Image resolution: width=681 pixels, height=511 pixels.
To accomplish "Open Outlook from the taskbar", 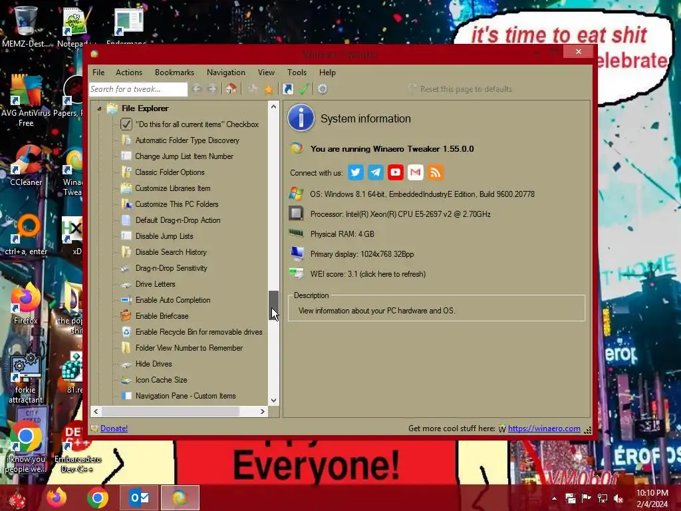I will click(x=139, y=498).
